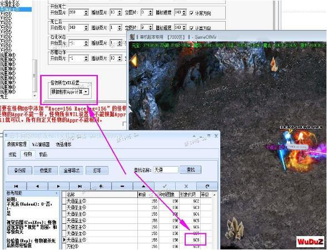Go to next record in navigator
The image size is (327, 250).
(58, 186)
